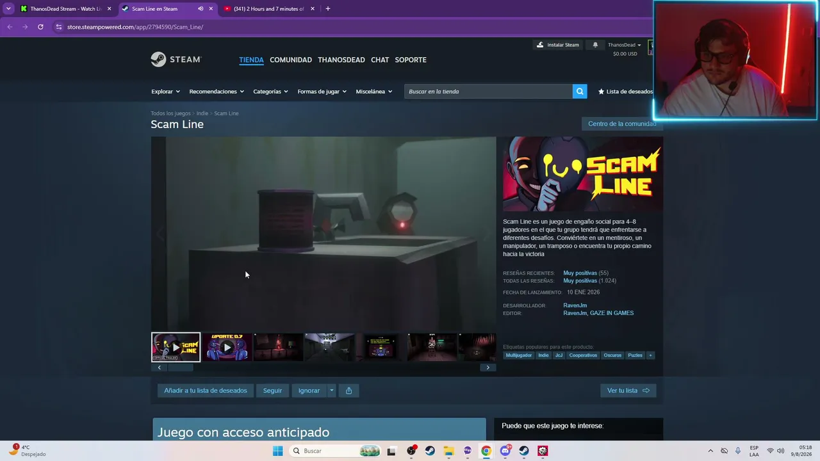820x461 pixels.
Task: Click the Windows taskbar Buscar box
Action: click(x=334, y=451)
